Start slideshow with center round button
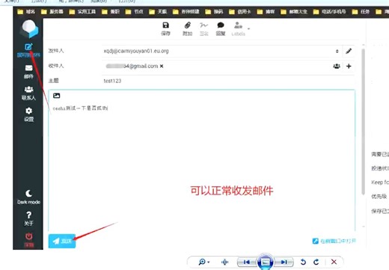This screenshot has height=270, width=389. pos(265,262)
